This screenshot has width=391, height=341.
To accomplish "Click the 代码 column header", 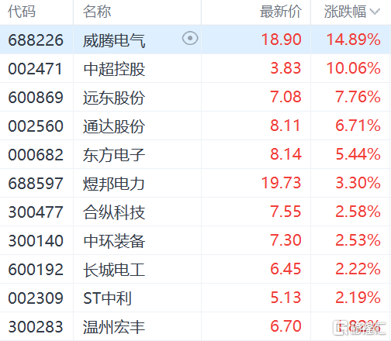I will click(x=22, y=12).
